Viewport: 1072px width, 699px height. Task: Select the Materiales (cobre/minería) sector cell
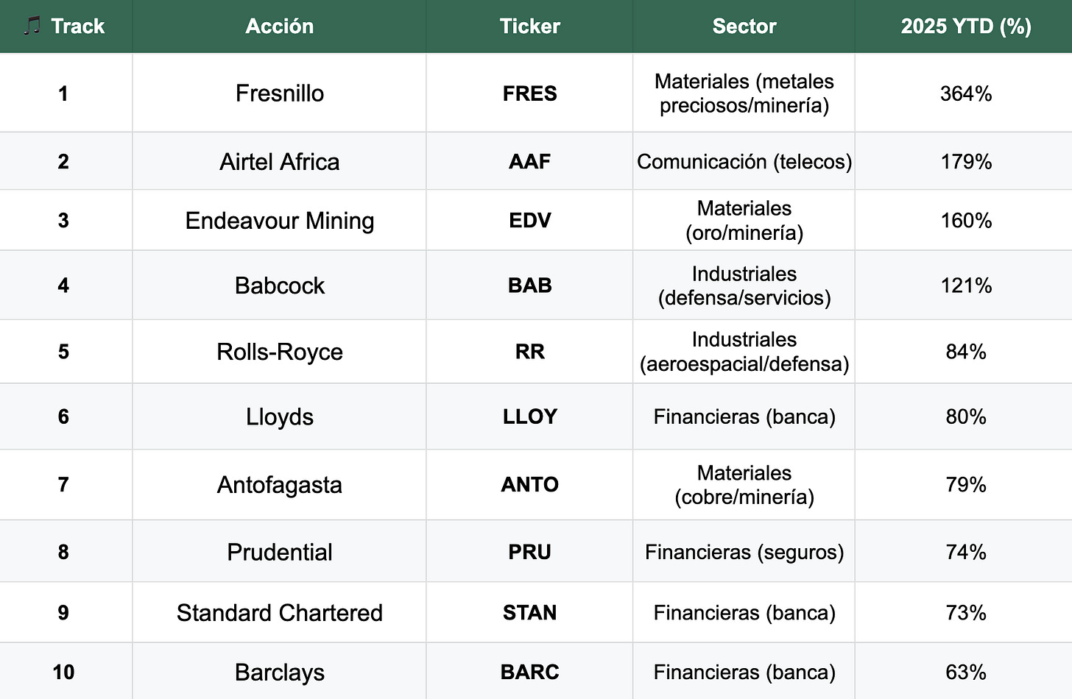(744, 485)
